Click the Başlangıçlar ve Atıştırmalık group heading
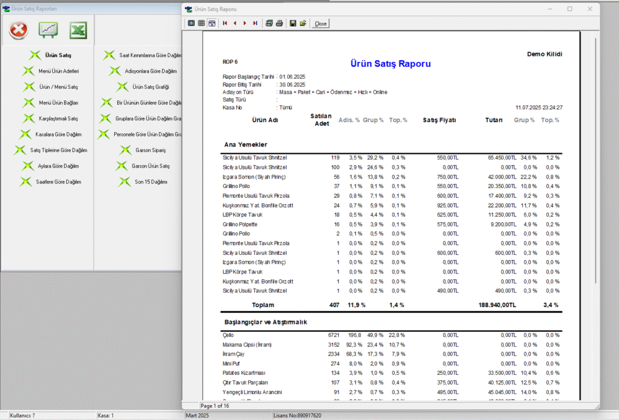 [266, 322]
